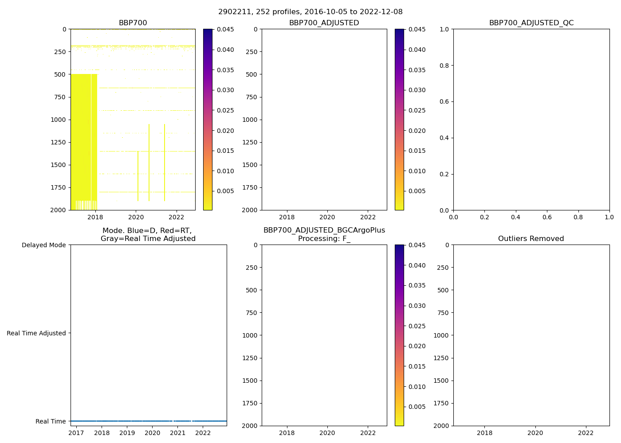Click the BBP700_ADJUSTED_QC plot title

coord(531,23)
